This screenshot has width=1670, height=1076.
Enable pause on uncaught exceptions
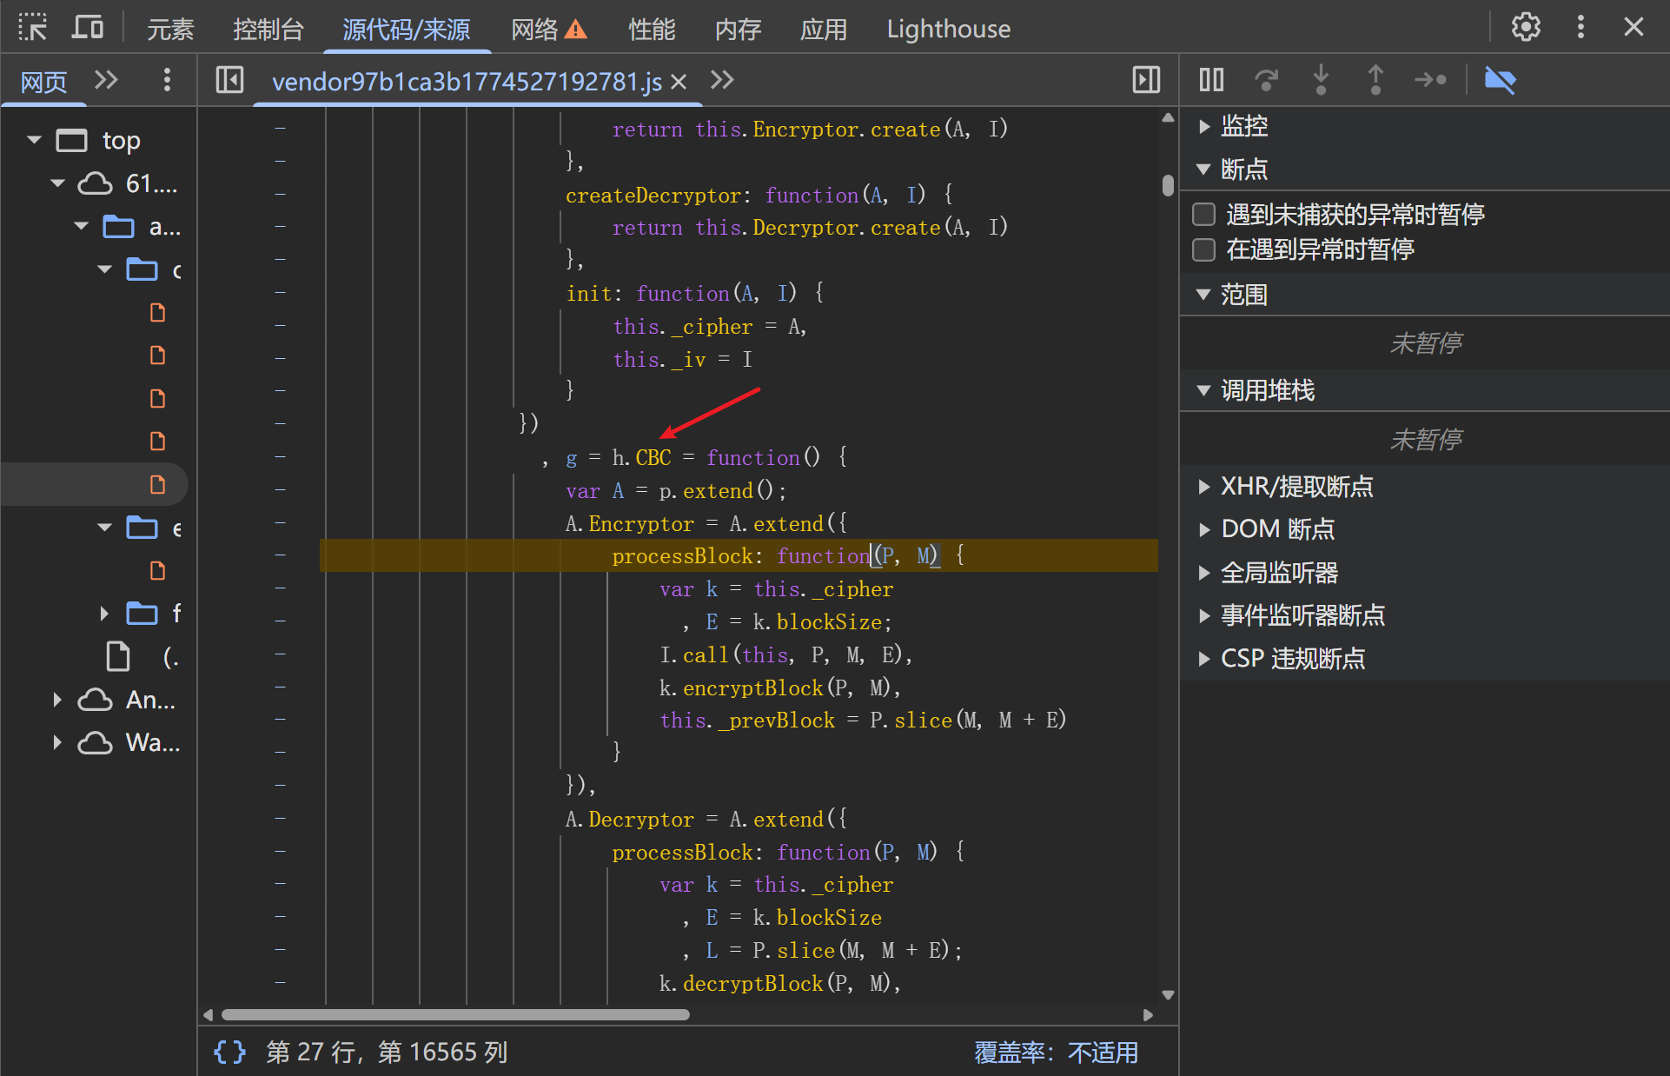(x=1203, y=215)
